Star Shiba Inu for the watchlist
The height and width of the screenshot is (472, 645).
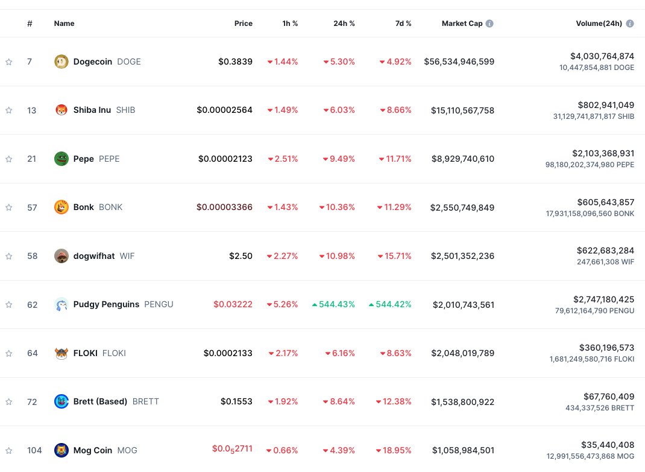8,110
